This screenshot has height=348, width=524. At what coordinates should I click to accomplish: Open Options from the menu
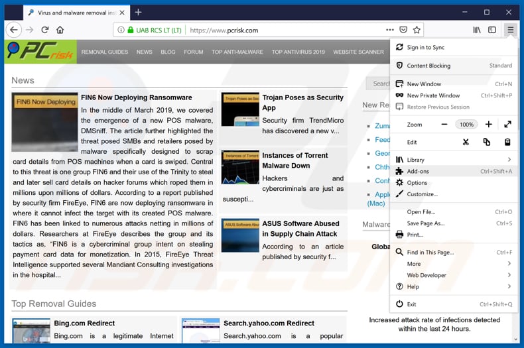point(454,183)
